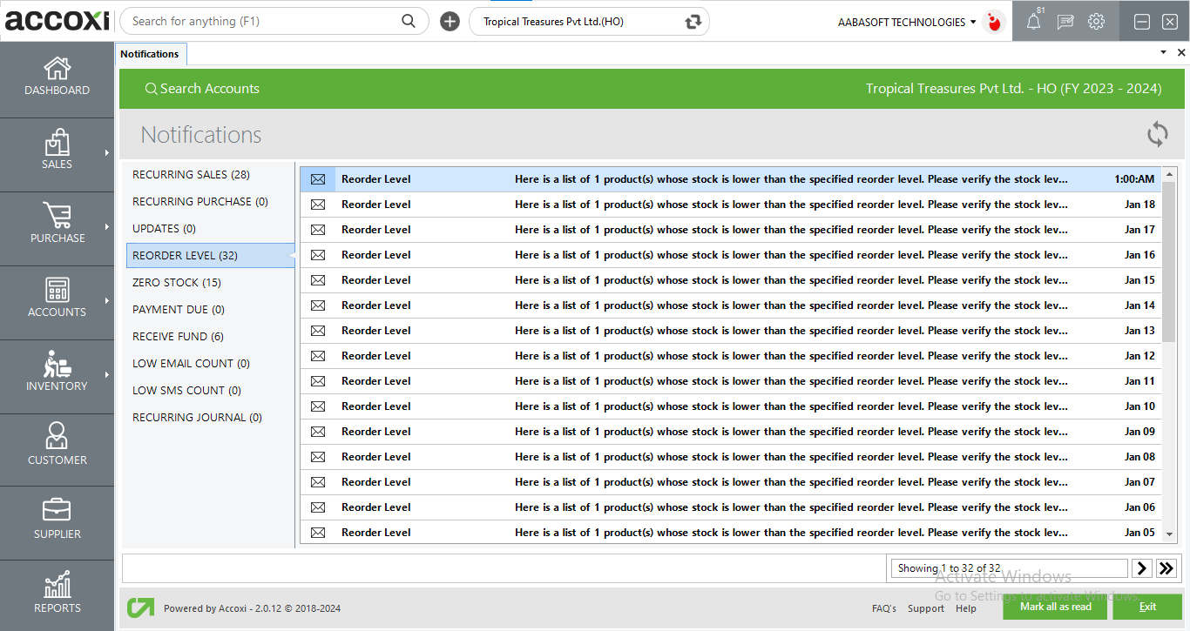1190x631 pixels.
Task: Click the Supplier briefcase icon
Action: (x=57, y=510)
